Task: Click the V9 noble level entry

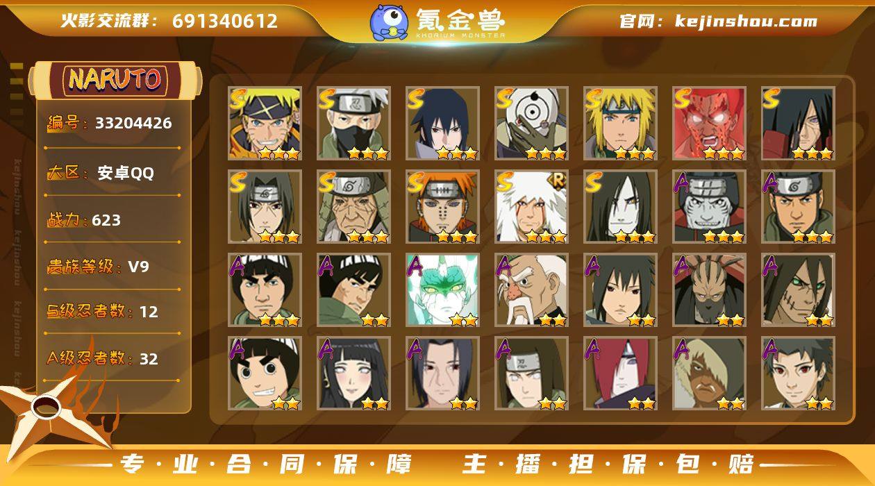Action: pyautogui.click(x=138, y=267)
